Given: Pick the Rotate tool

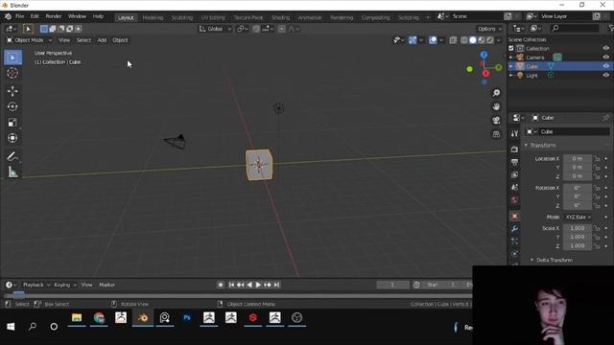Looking at the screenshot, I should point(12,106).
